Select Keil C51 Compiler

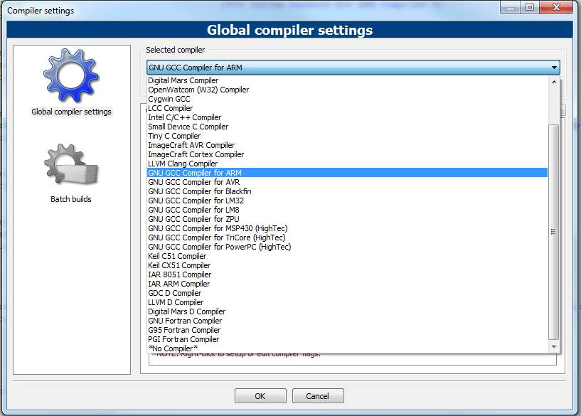347,256
